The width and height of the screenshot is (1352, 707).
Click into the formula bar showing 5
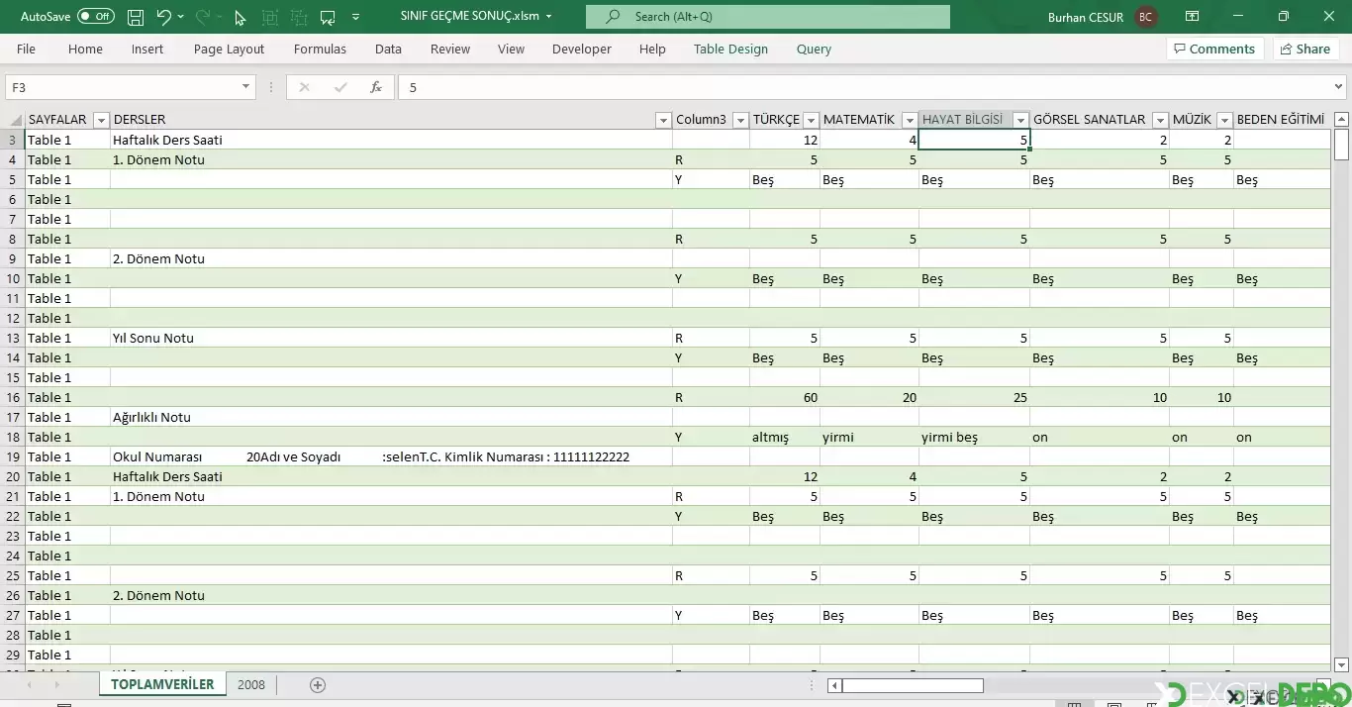pyautogui.click(x=864, y=87)
